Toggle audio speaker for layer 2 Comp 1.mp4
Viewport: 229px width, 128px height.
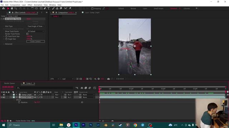pyautogui.click(x=4, y=97)
